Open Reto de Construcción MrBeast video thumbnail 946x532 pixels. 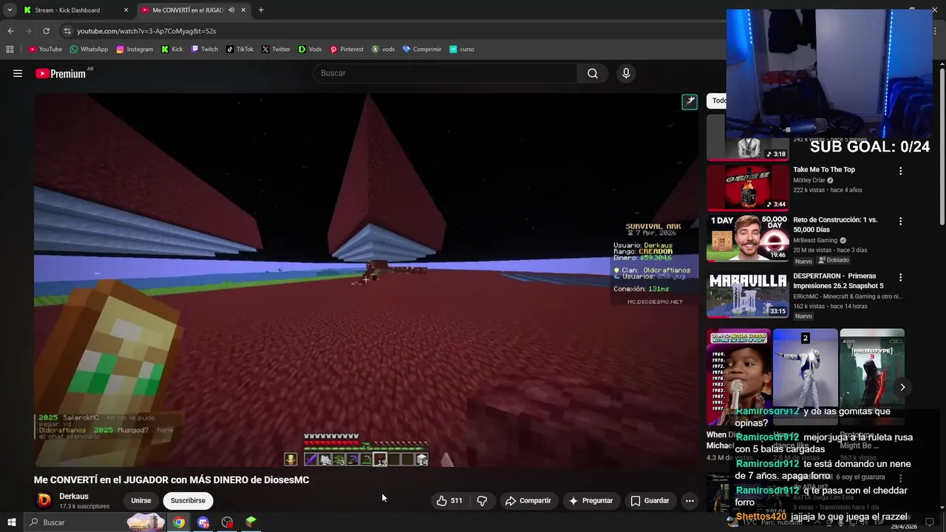[747, 238]
